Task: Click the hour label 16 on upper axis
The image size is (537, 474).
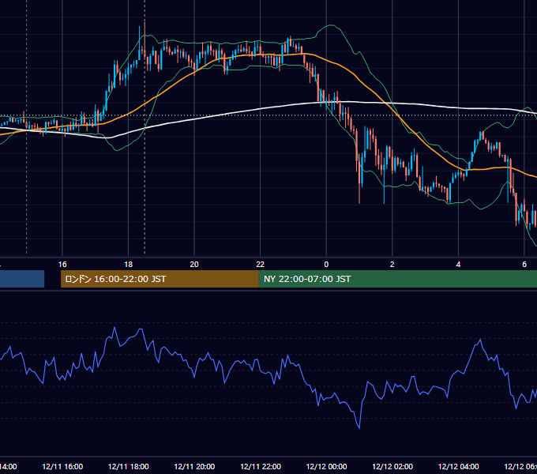Action: pyautogui.click(x=62, y=265)
